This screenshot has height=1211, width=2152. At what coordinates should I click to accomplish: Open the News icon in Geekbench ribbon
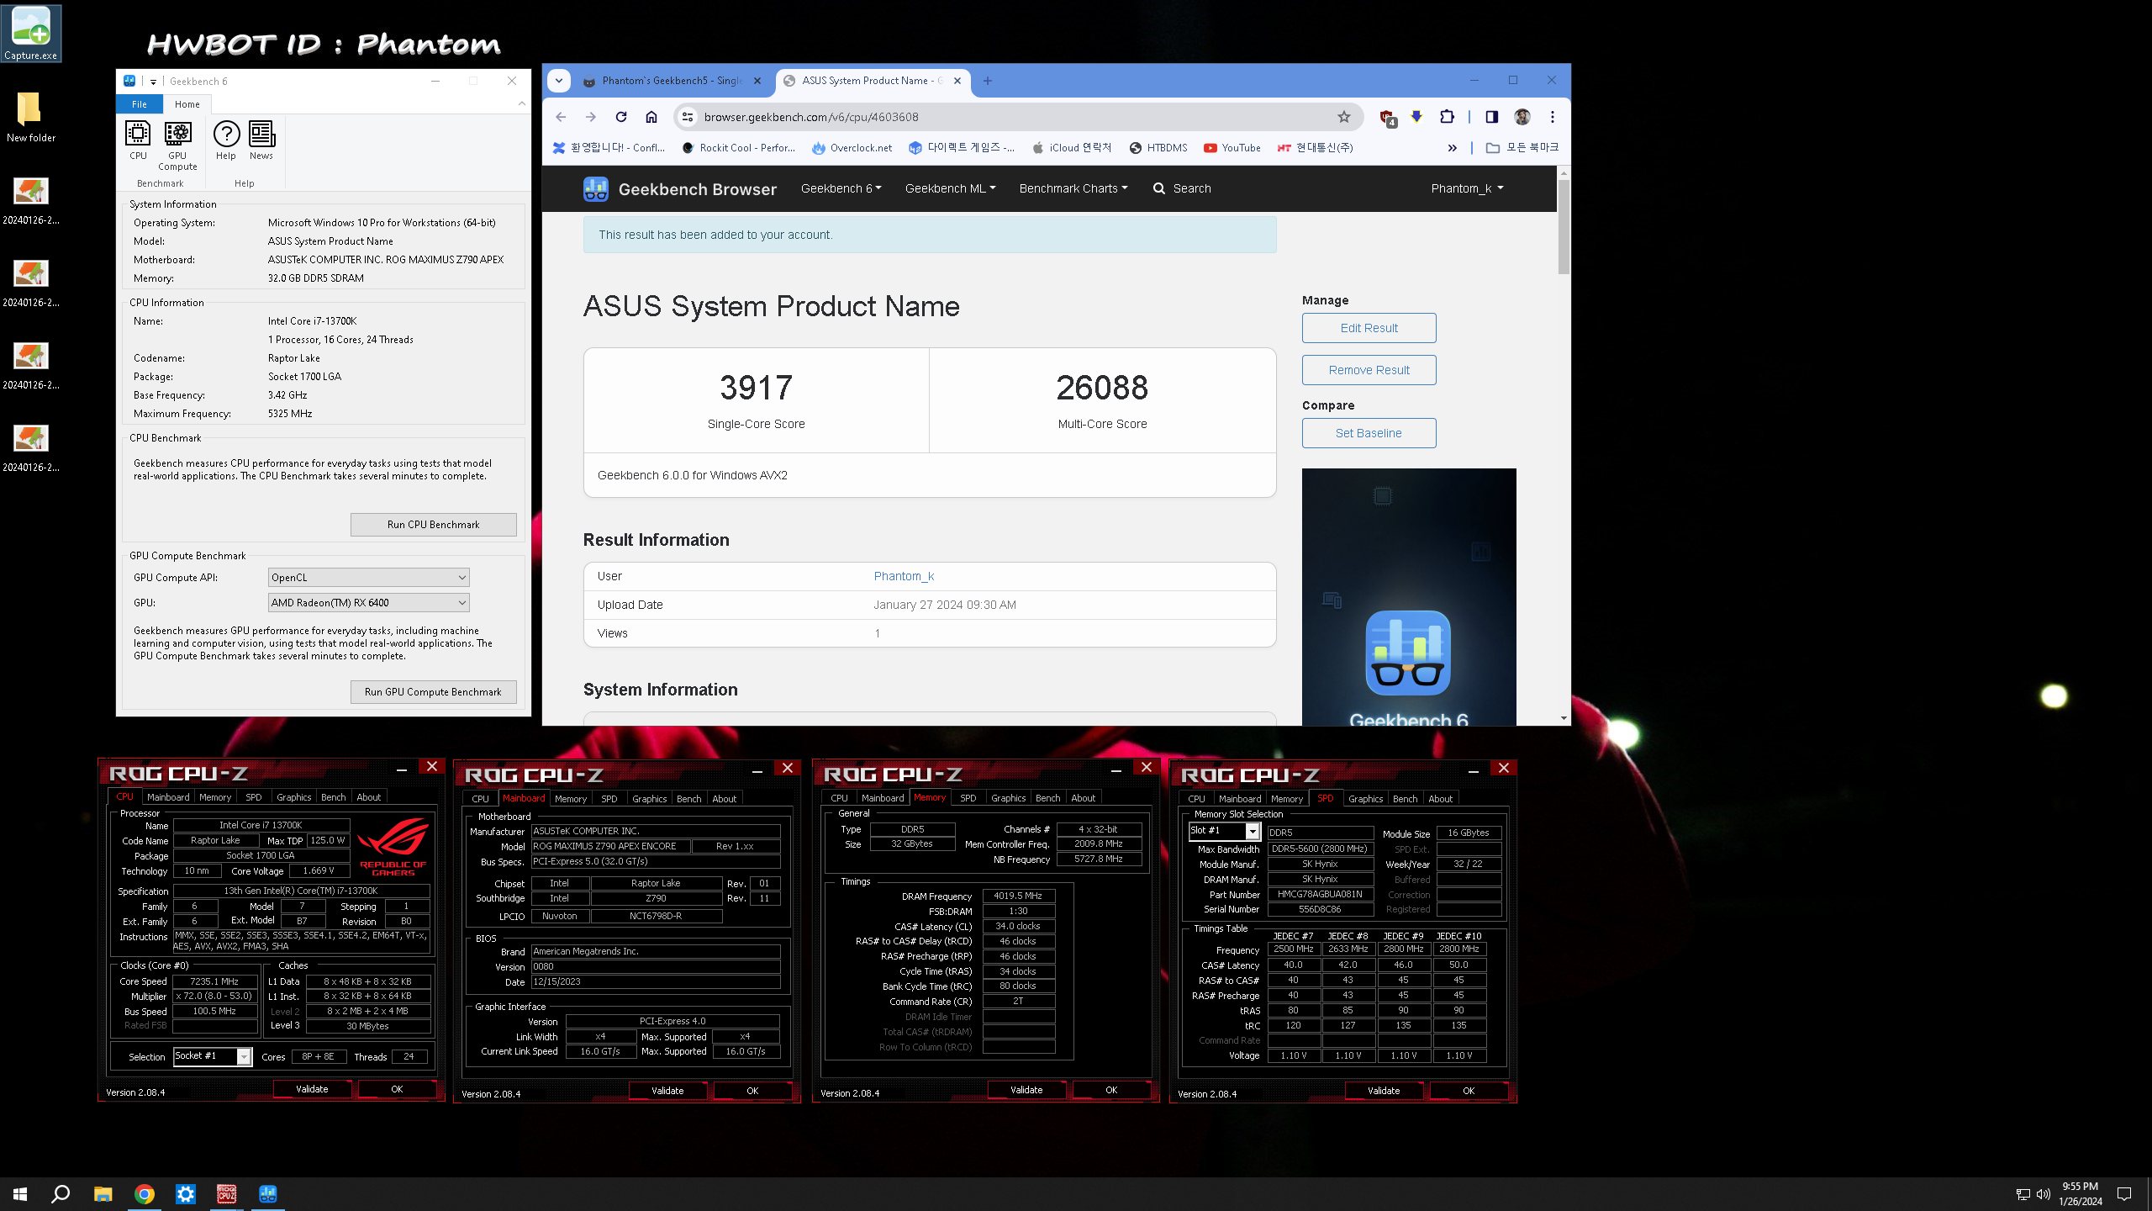pos(261,140)
